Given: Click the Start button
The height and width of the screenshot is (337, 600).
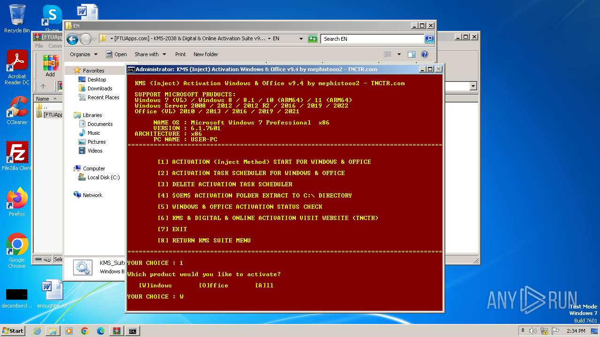Looking at the screenshot, I should (x=13, y=330).
